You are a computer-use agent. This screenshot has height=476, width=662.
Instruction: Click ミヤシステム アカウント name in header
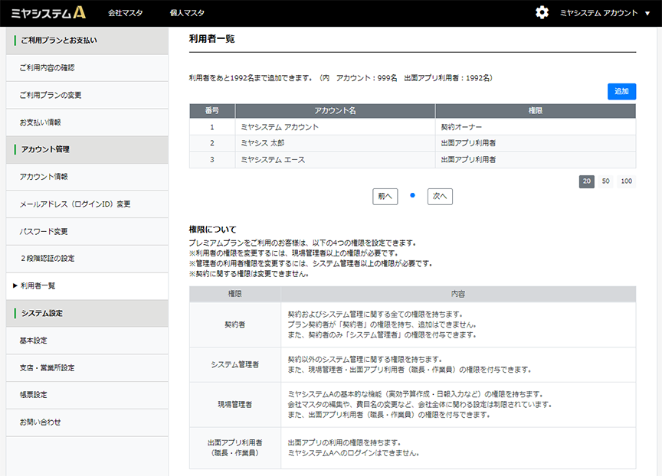pyautogui.click(x=598, y=13)
